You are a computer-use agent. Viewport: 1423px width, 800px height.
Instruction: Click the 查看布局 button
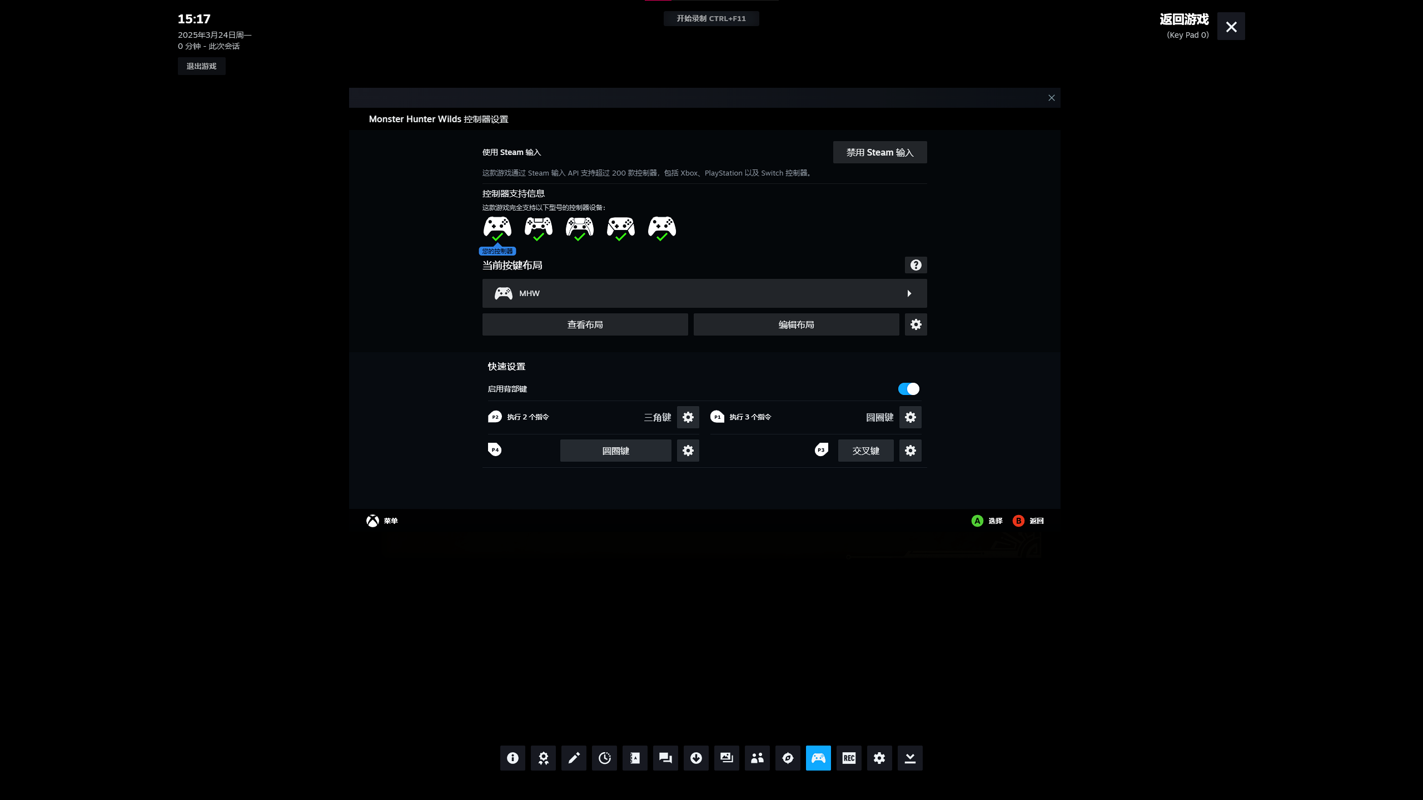585,324
